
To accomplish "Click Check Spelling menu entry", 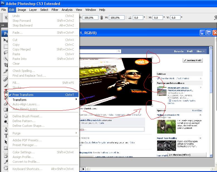I will (x=43, y=71).
